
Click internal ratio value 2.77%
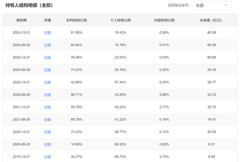pos(164,107)
